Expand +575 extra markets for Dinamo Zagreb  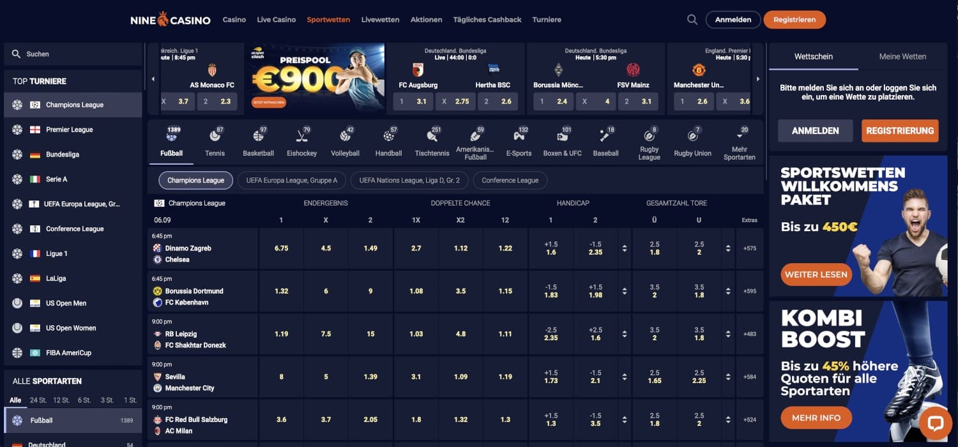(750, 248)
